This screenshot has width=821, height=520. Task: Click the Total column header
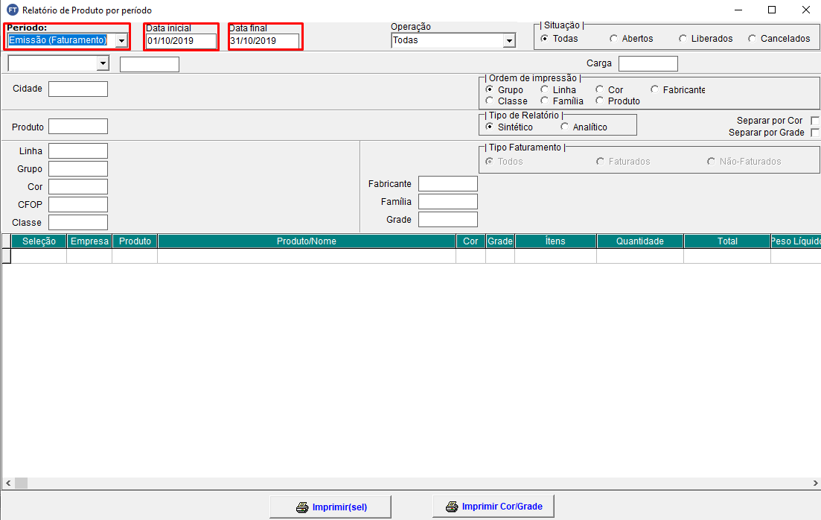click(x=727, y=241)
